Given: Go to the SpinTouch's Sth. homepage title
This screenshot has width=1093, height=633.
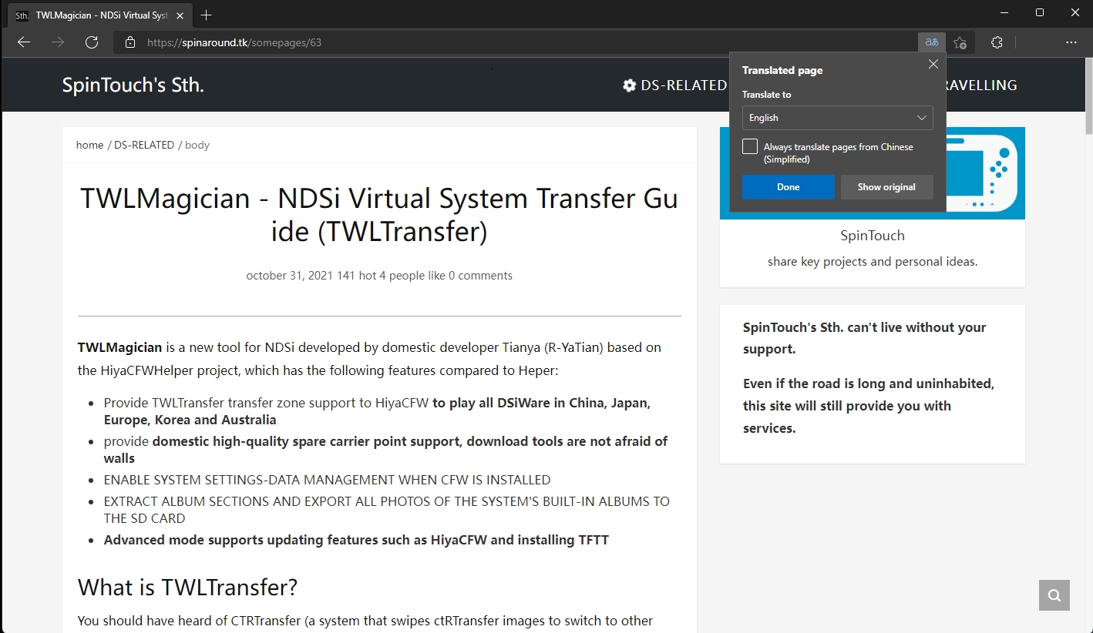Looking at the screenshot, I should (x=133, y=85).
